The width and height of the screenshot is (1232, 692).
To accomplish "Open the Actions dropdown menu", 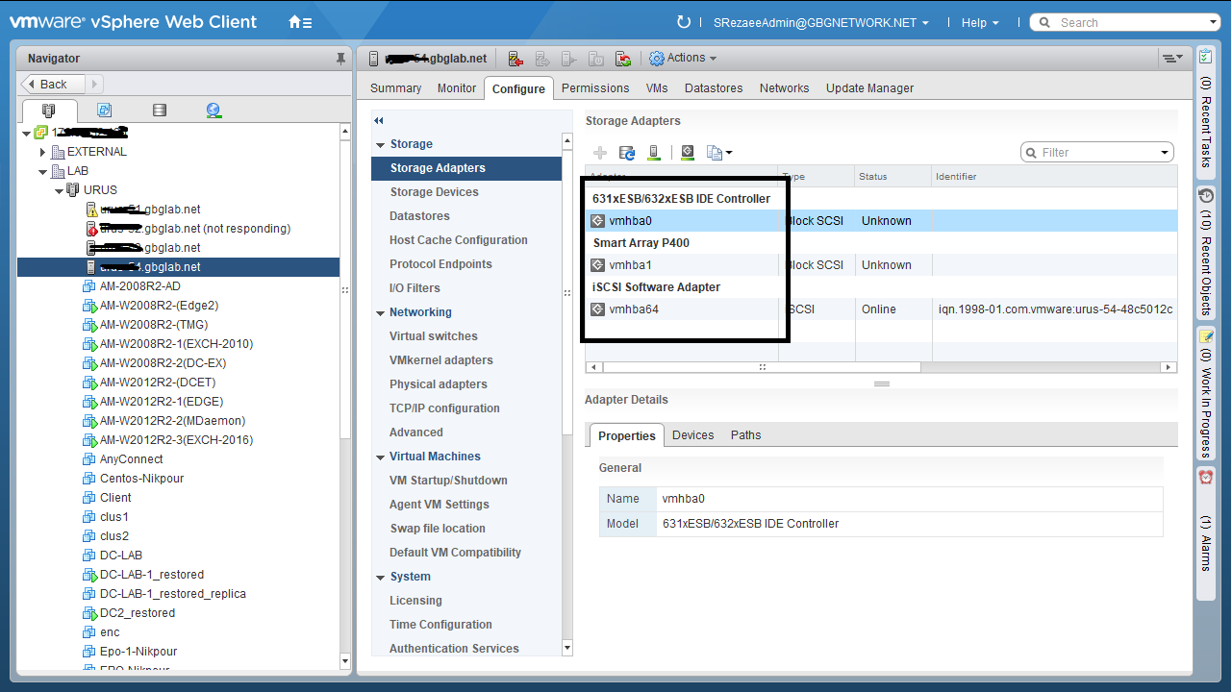I will pos(684,59).
